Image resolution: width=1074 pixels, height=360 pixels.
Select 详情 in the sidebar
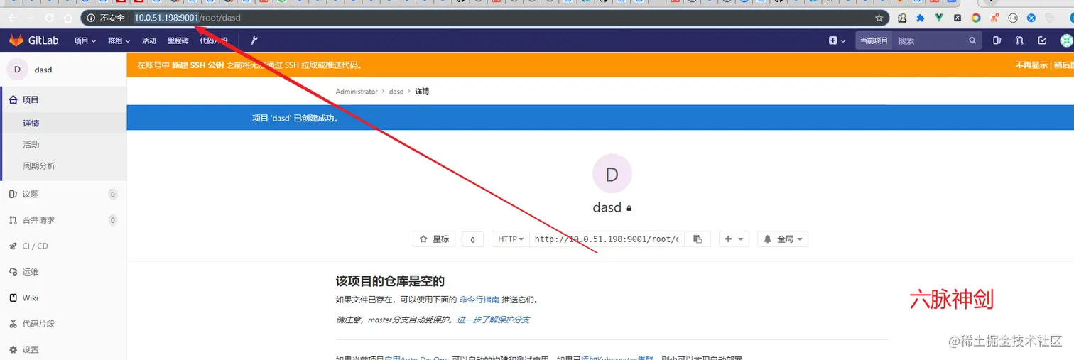click(x=63, y=123)
